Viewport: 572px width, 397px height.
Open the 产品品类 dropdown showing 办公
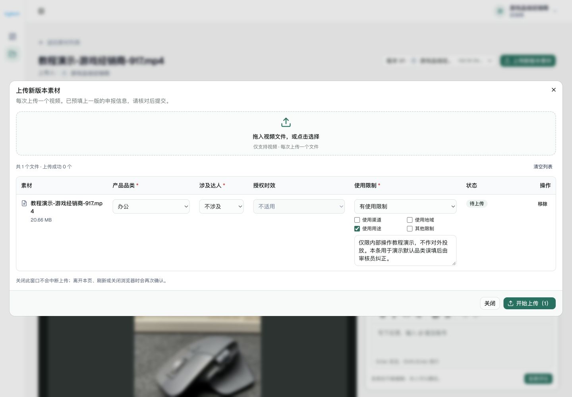(x=151, y=206)
